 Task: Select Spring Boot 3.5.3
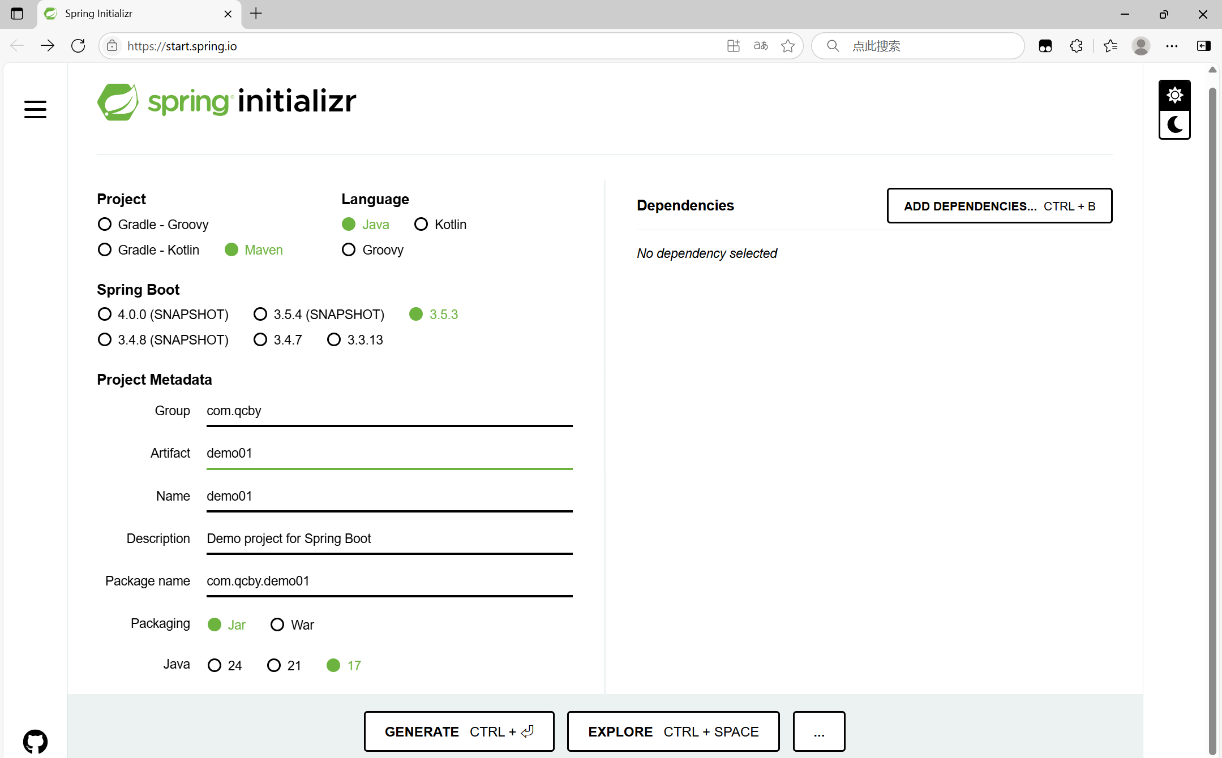click(x=434, y=315)
